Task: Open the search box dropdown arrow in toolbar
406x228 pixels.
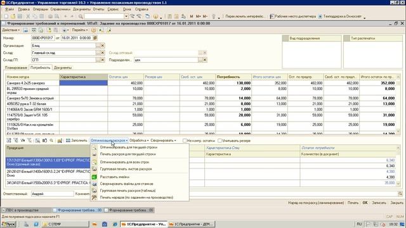Action: tap(126, 16)
